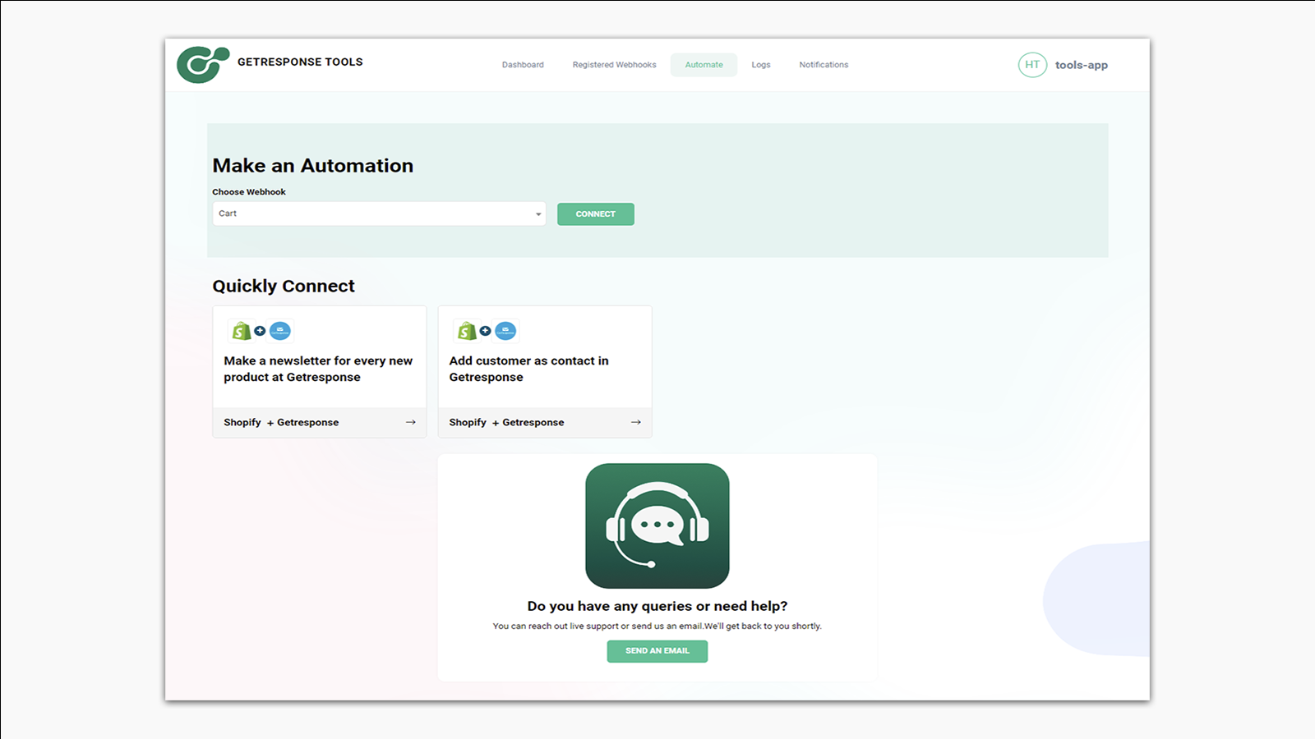Image resolution: width=1315 pixels, height=739 pixels.
Task: Click the plus icon on the newsletter card
Action: tap(259, 330)
